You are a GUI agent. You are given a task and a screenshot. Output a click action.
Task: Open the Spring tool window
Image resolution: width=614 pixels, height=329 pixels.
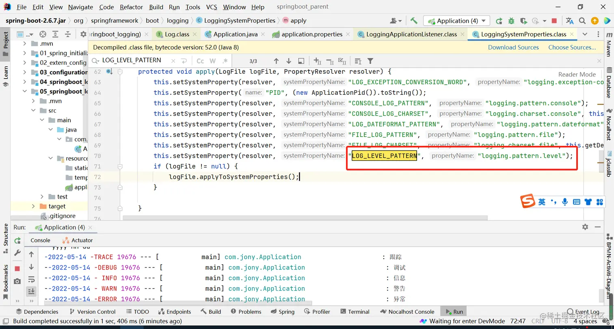282,312
